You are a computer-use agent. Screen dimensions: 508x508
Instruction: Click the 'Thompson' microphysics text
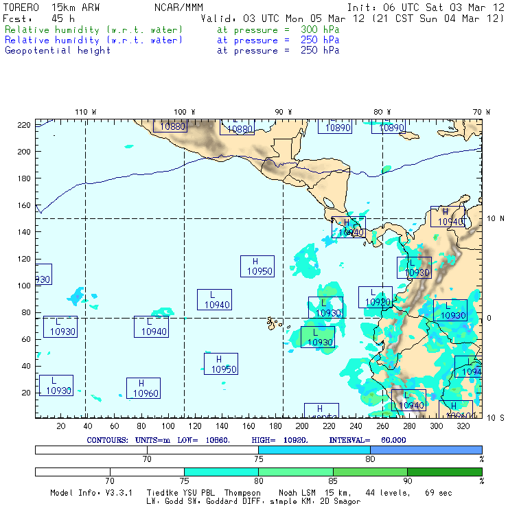coord(242,493)
